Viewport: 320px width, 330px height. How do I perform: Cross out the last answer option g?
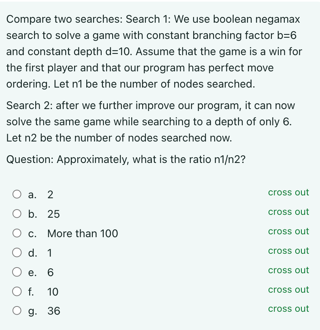coord(288,309)
